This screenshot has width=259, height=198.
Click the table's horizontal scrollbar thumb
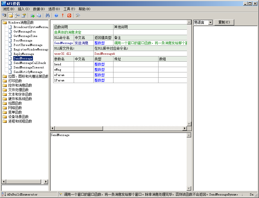79,128
